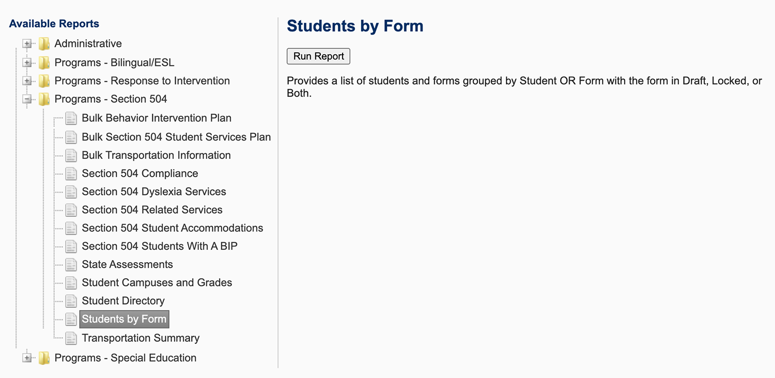
Task: Select Student Campuses and Grades report
Action: [x=157, y=283]
